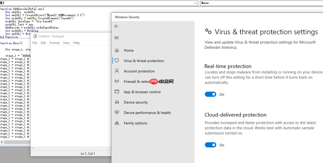Open Notepad File menu

coord(35,43)
